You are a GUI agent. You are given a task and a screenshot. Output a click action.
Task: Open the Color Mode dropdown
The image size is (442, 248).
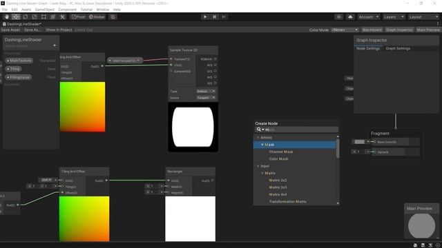pyautogui.click(x=345, y=30)
